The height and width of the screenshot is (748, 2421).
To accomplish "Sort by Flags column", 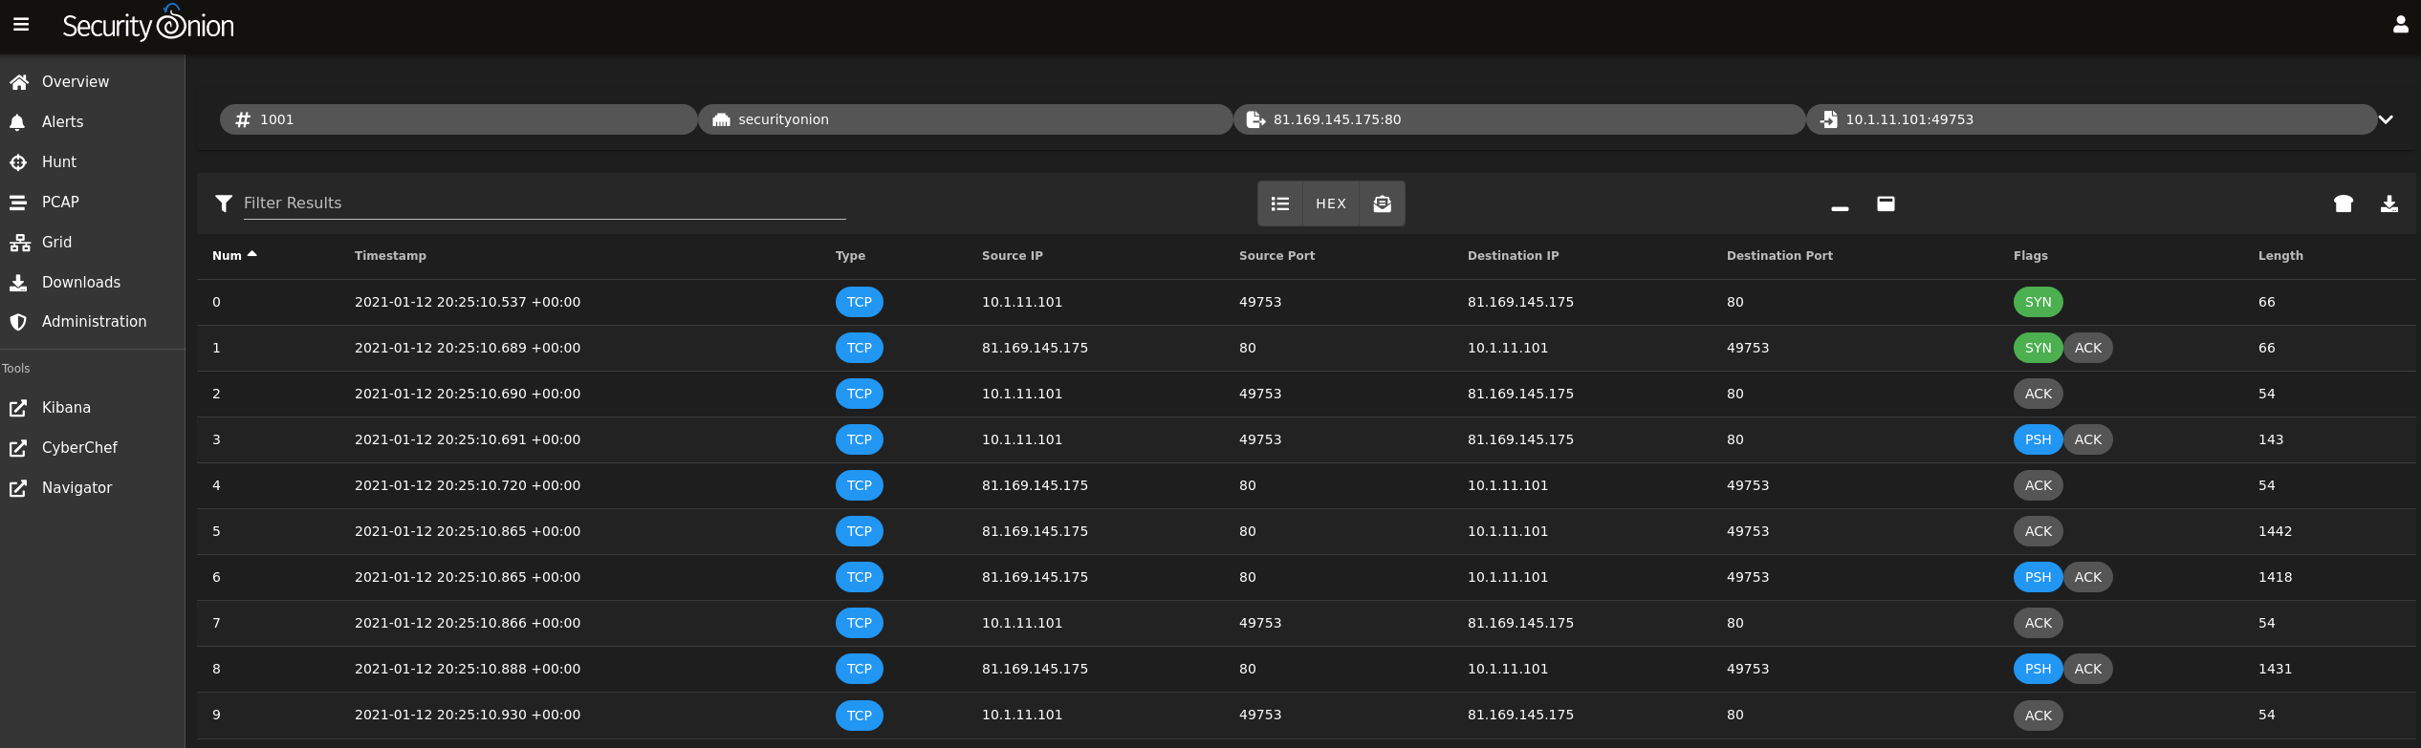I will click(x=2031, y=256).
